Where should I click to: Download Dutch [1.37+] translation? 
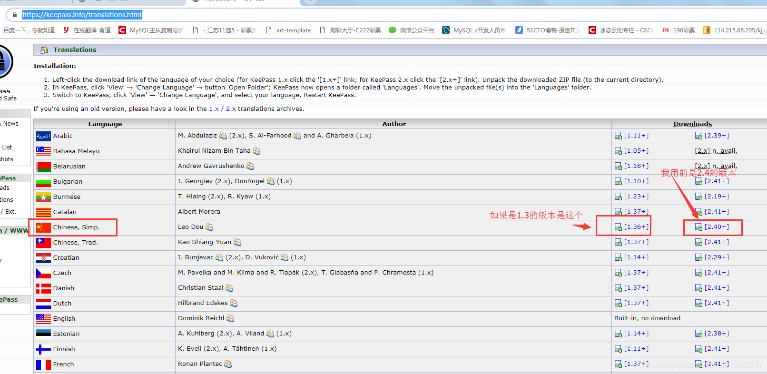(636, 303)
